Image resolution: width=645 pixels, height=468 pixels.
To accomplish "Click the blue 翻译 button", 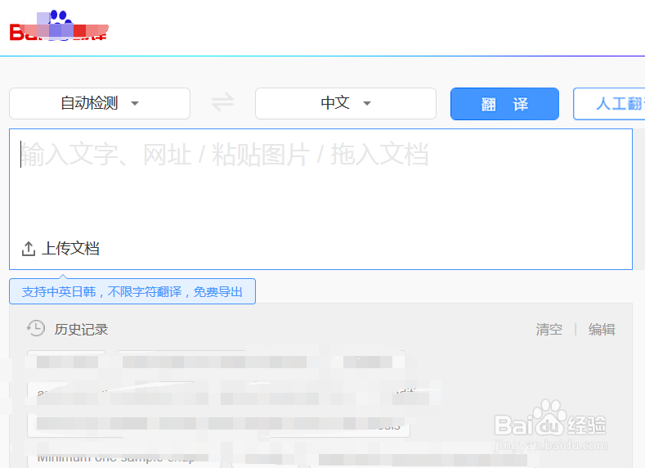I will (x=504, y=104).
